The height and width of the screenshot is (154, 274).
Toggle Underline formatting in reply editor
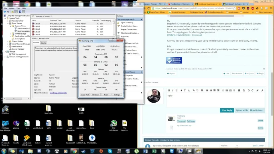click(177, 91)
